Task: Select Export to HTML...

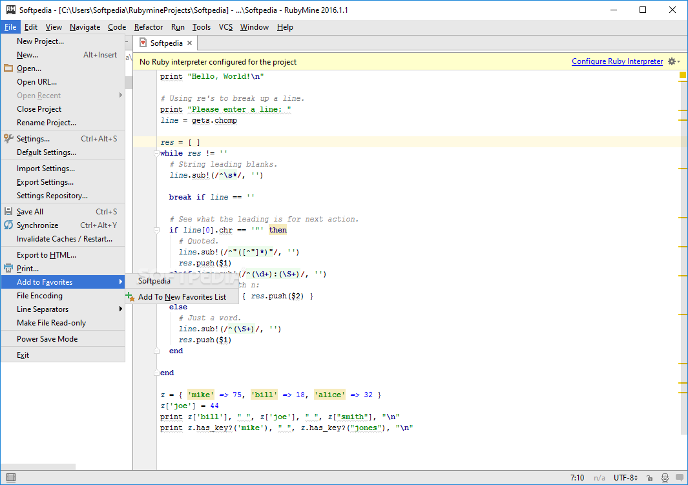Action: pos(63,255)
